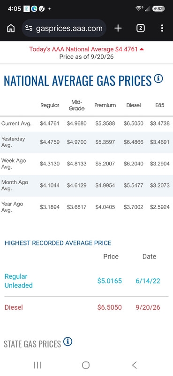This screenshot has height=376, width=173.
Task: Tap the State Gas Prices heading
Action: click(32, 344)
